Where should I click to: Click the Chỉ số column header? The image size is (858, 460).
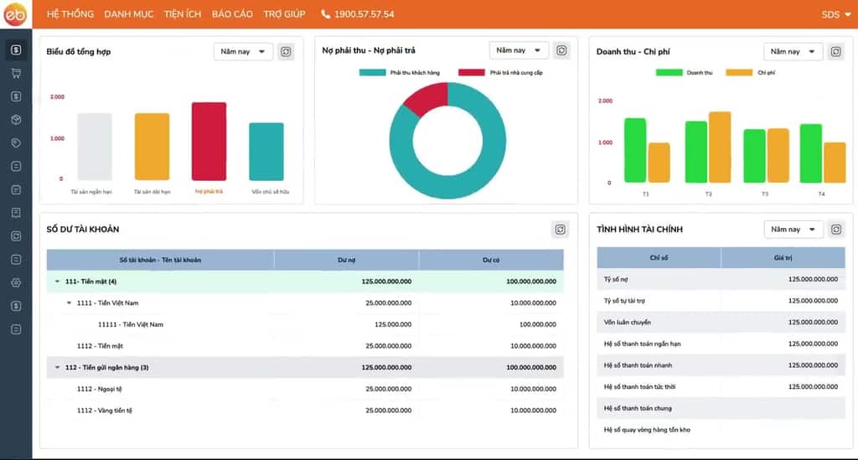659,257
